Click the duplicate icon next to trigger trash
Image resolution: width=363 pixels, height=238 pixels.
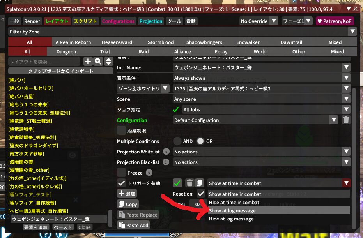click(199, 183)
